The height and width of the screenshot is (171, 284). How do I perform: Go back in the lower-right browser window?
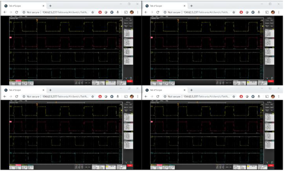point(146,96)
